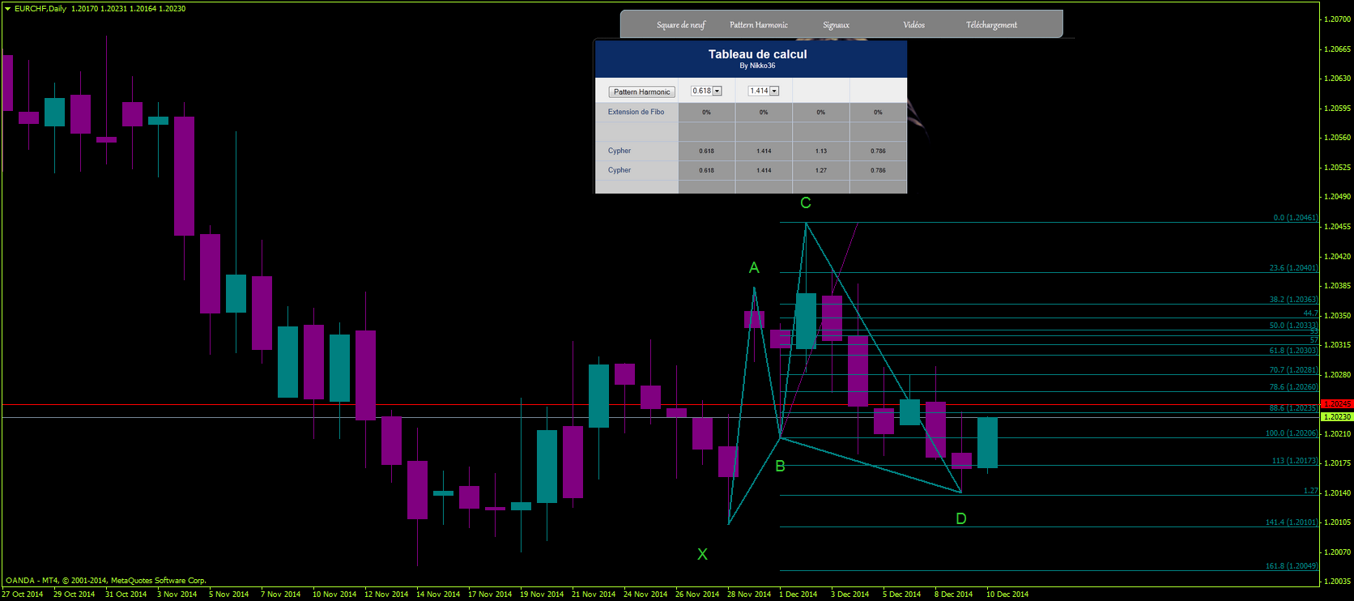Open the Square de neuf tab
Image resolution: width=1354 pixels, height=601 pixels.
[x=681, y=25]
